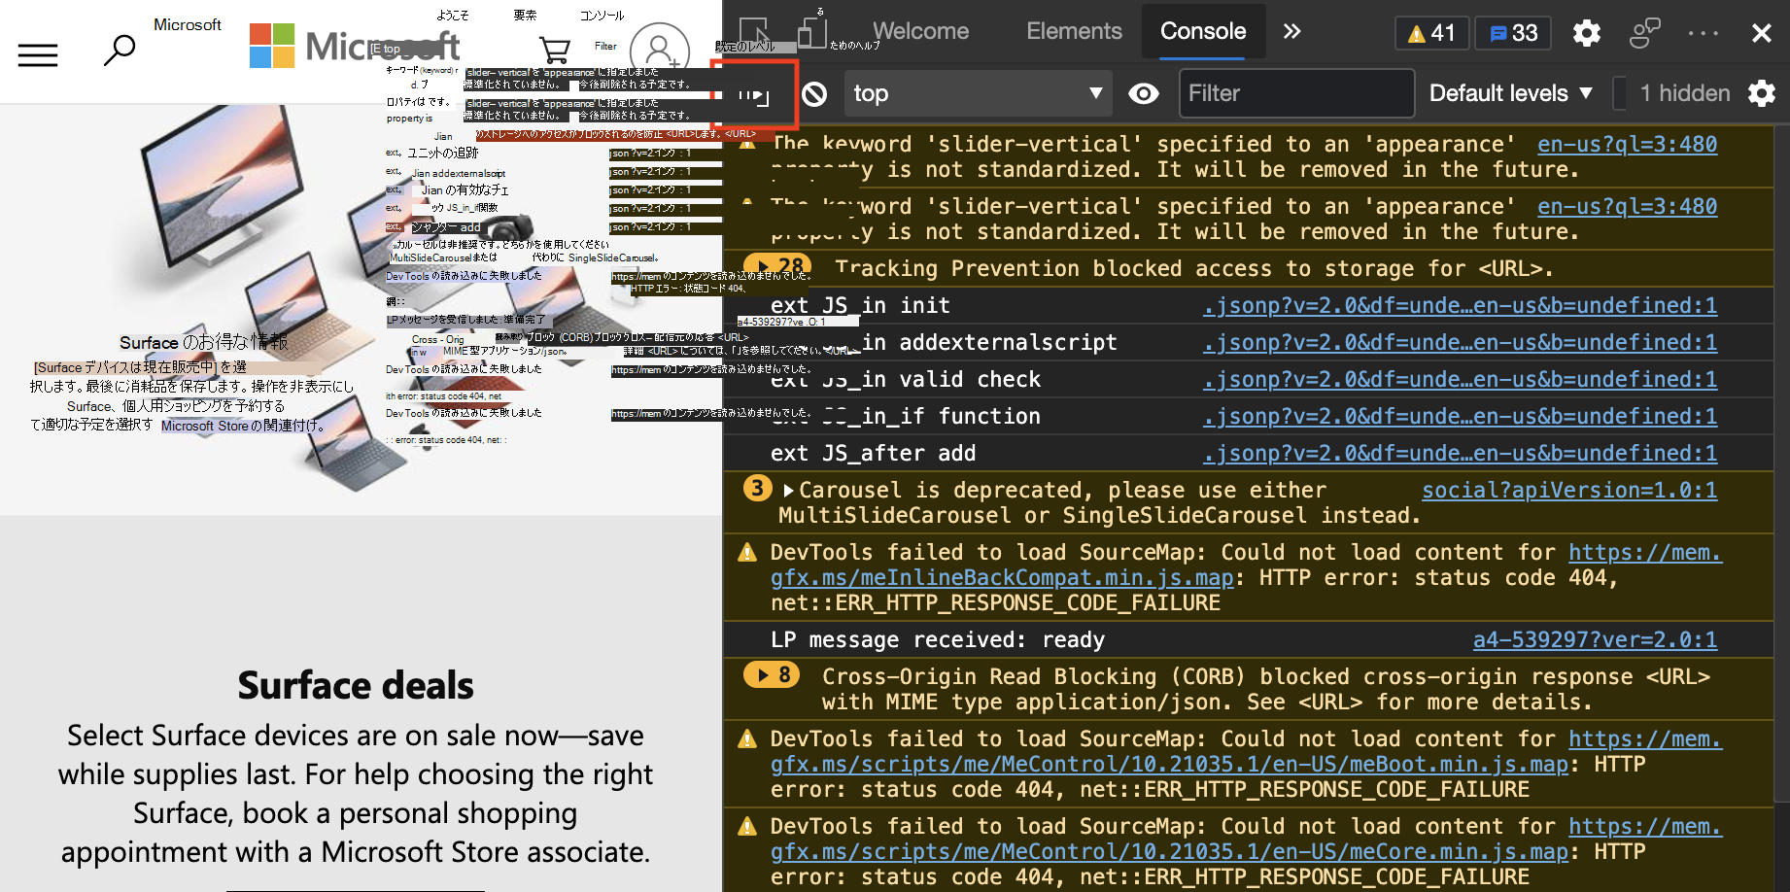Viewport: 1790px width, 892px height.
Task: Switch to the Elements tab
Action: (1074, 31)
